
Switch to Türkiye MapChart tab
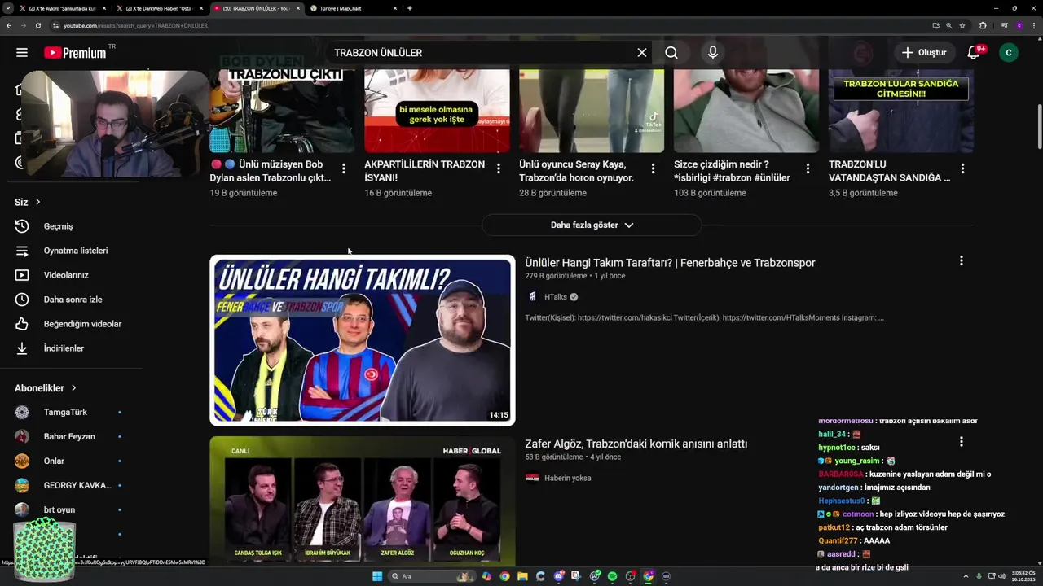coord(354,8)
